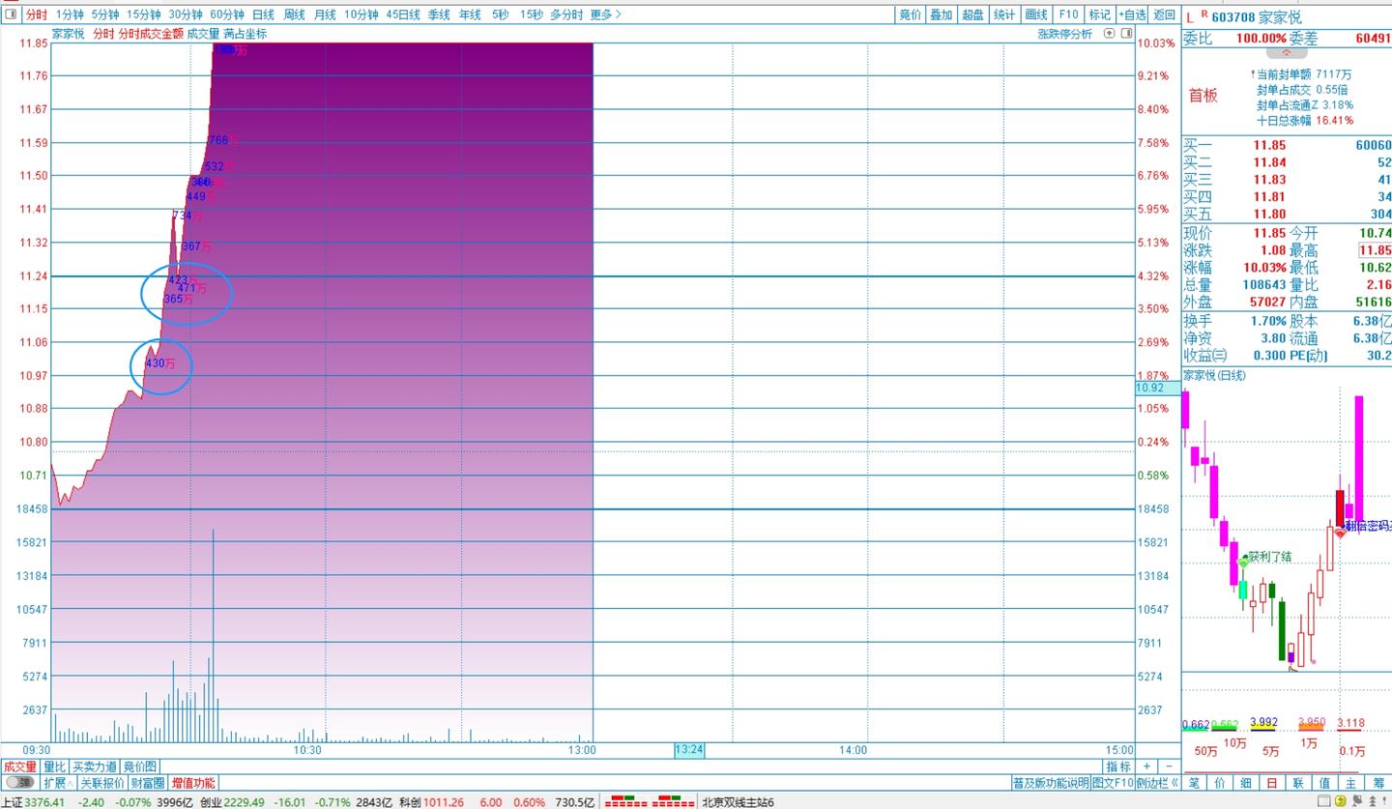Switch to the 分时 intraday chart

[x=36, y=14]
